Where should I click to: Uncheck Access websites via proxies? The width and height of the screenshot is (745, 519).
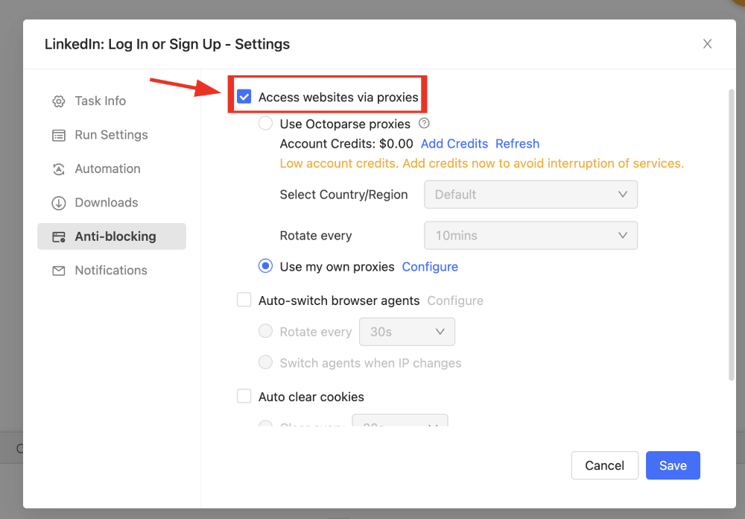(x=244, y=97)
